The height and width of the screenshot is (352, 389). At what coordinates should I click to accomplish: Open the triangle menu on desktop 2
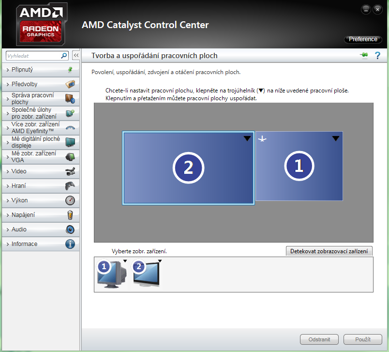tap(247, 138)
